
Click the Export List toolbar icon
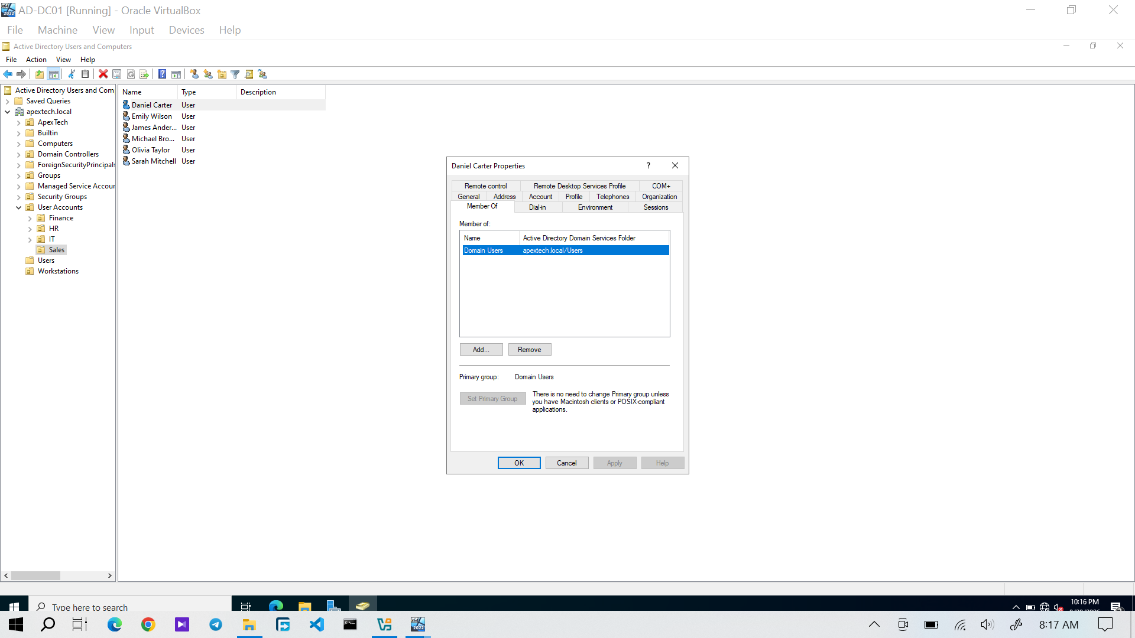pos(144,74)
